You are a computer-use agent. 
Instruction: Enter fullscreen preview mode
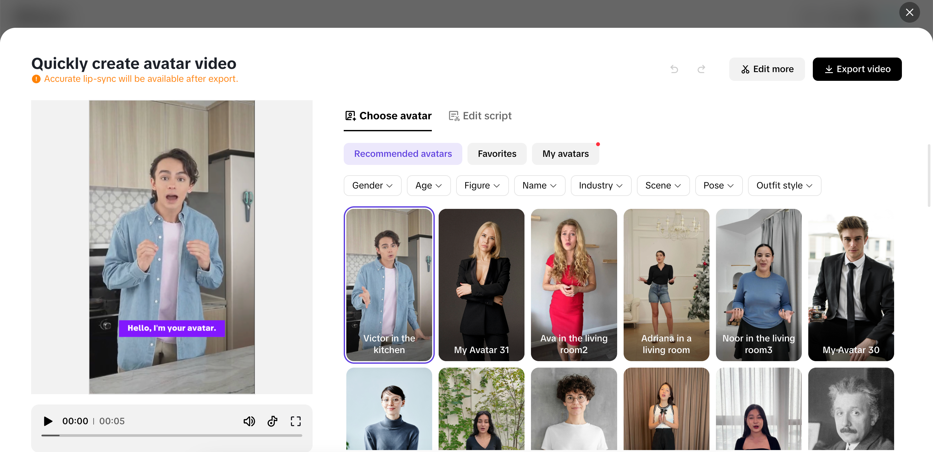(x=295, y=421)
